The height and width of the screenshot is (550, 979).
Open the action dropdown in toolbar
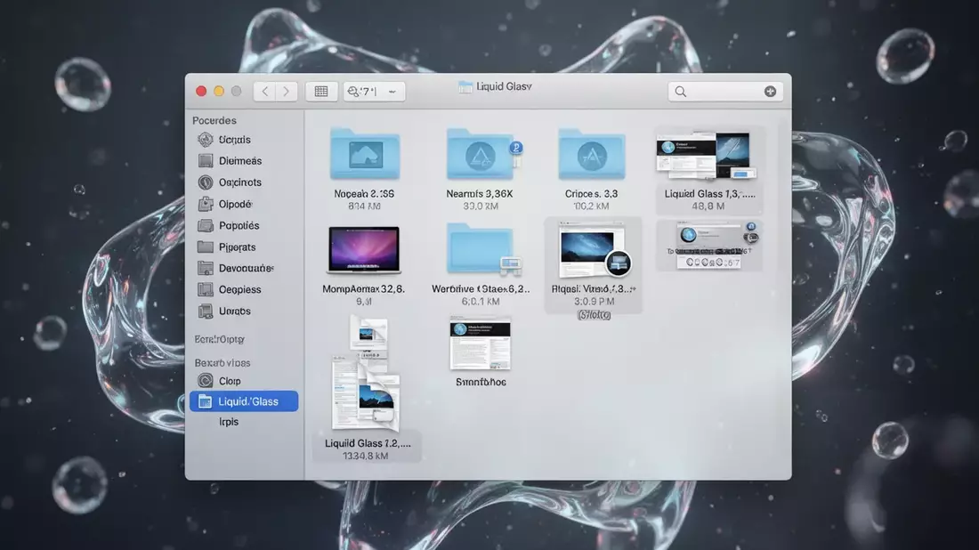pos(374,91)
